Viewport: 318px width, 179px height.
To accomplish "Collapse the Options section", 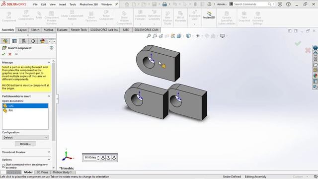I will [49, 160].
